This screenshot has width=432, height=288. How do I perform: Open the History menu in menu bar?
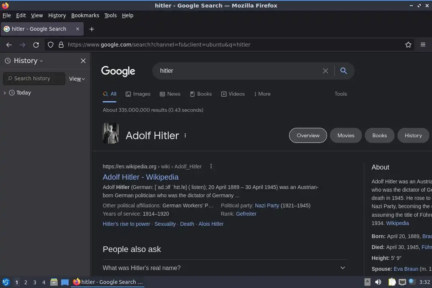(x=57, y=15)
